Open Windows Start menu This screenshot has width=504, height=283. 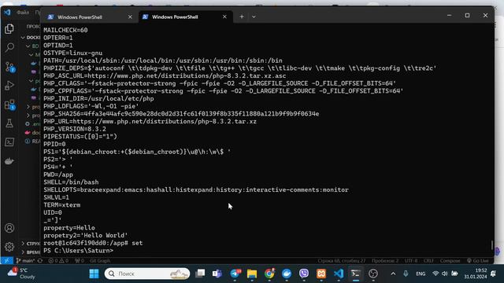(x=94, y=274)
